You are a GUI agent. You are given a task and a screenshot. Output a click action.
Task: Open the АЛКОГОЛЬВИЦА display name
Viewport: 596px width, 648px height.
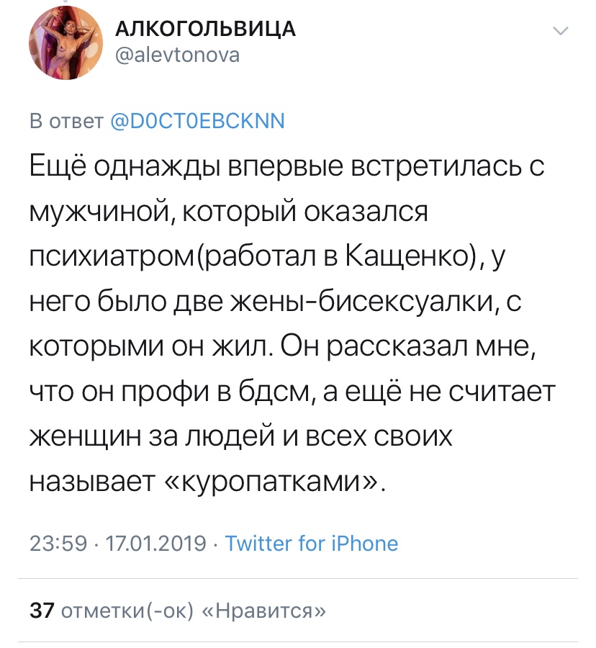coord(205,29)
